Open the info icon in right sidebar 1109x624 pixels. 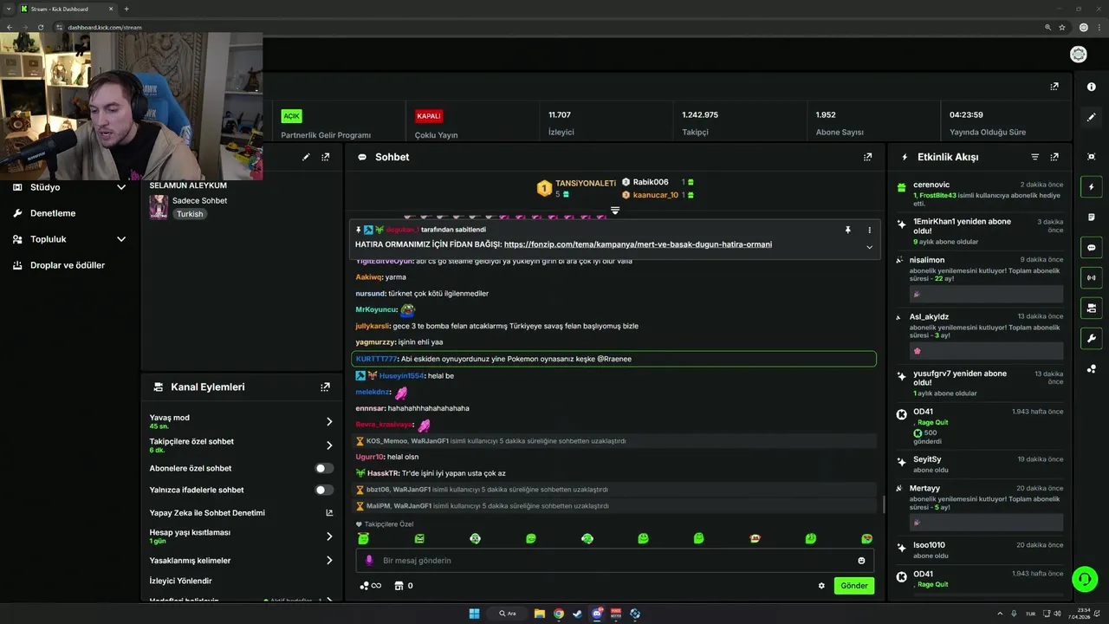tap(1091, 87)
